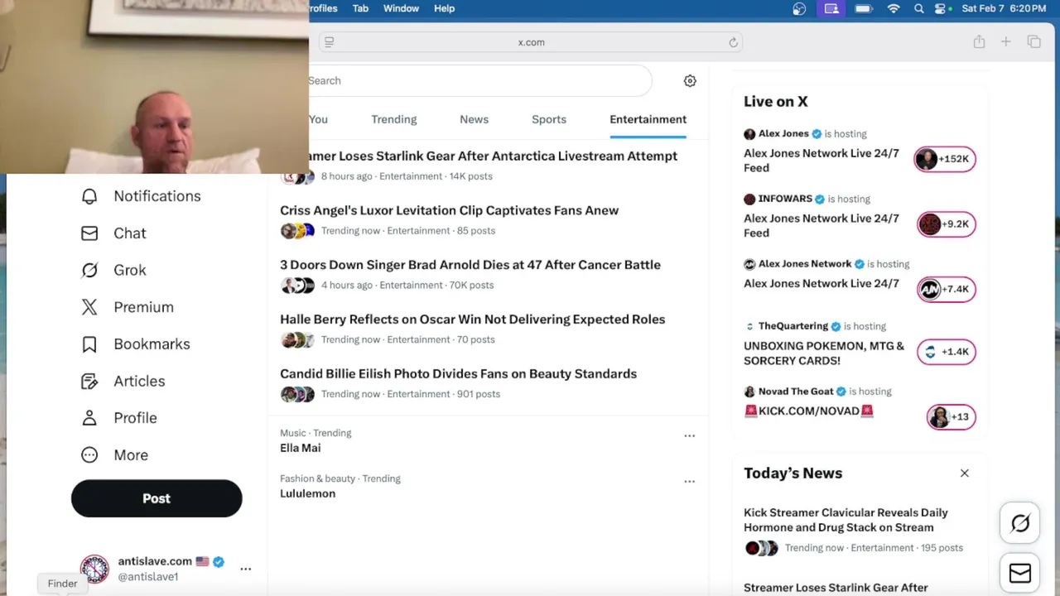Click the Ella Mai trending topic
The width and height of the screenshot is (1060, 596).
click(300, 448)
